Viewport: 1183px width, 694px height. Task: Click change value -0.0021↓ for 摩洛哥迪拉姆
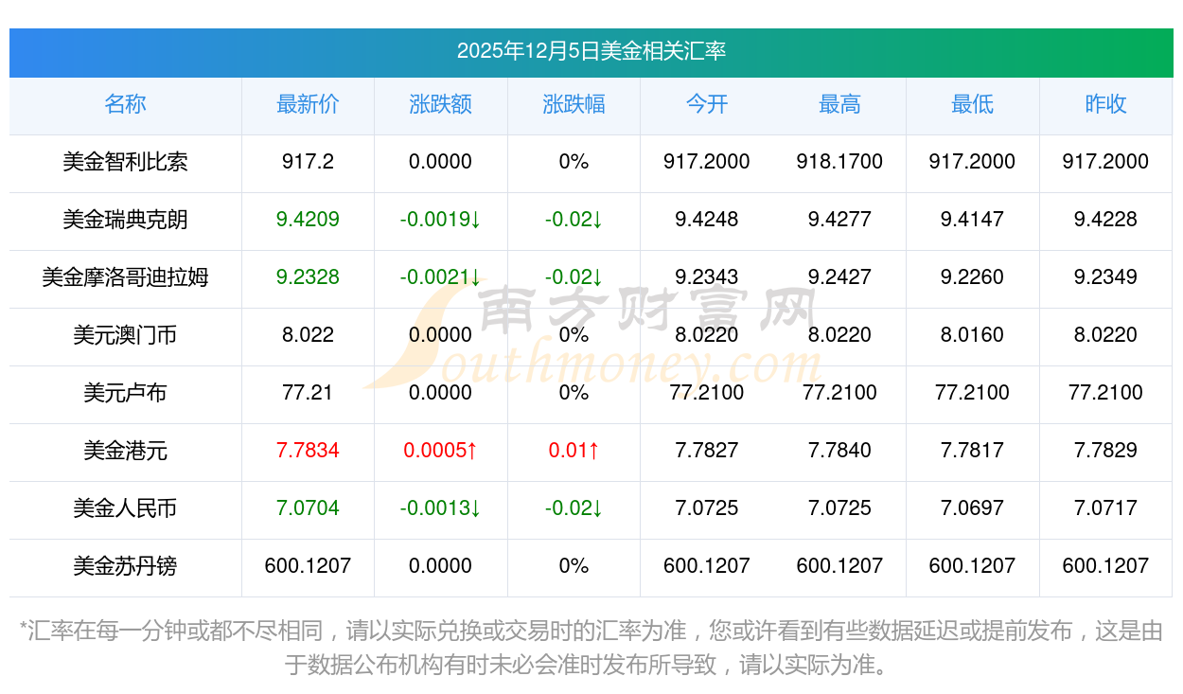(x=441, y=277)
